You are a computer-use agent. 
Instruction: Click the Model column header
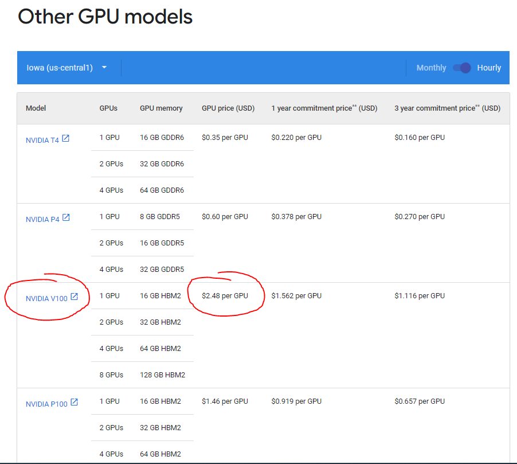[x=36, y=108]
